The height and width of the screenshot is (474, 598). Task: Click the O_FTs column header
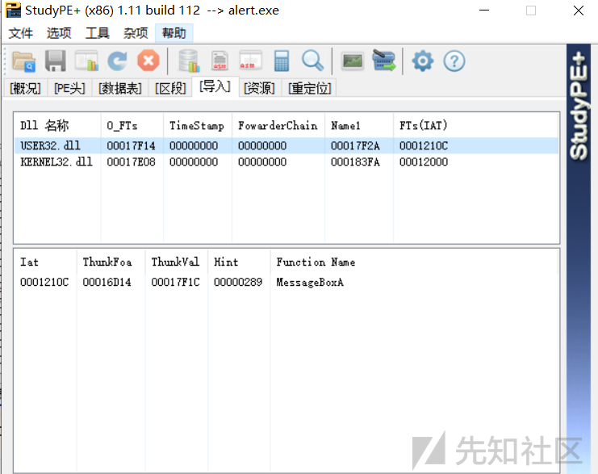click(x=132, y=125)
